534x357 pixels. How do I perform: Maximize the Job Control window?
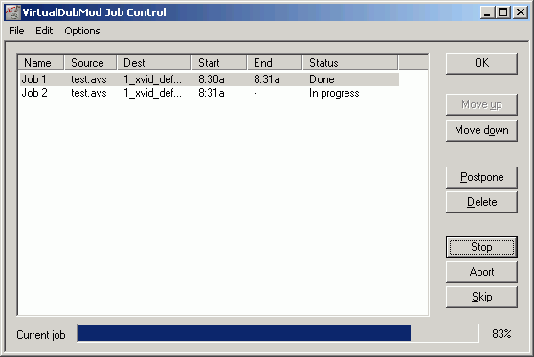coord(503,12)
